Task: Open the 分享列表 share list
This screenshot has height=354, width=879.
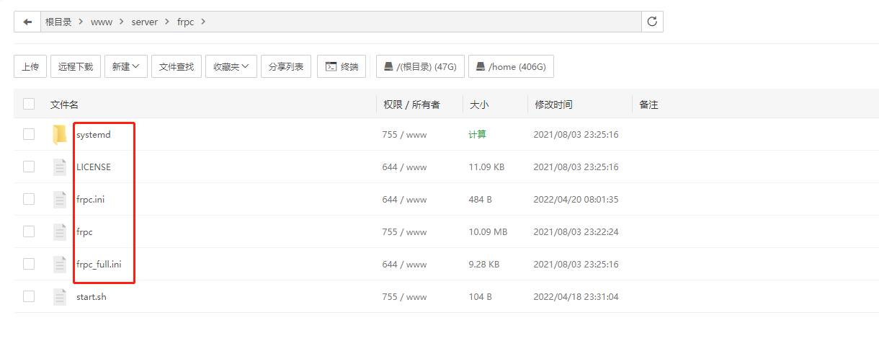Action: tap(286, 66)
